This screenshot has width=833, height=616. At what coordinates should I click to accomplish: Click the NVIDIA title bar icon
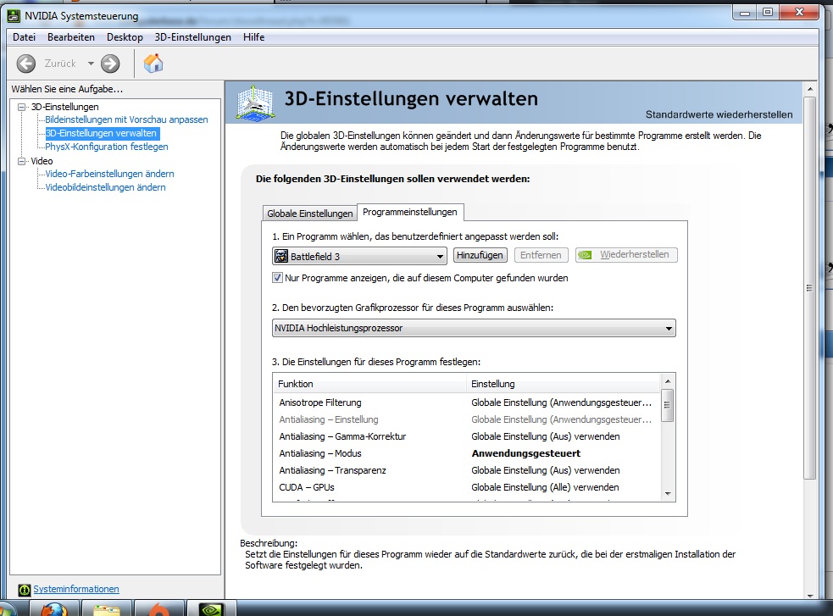point(14,16)
